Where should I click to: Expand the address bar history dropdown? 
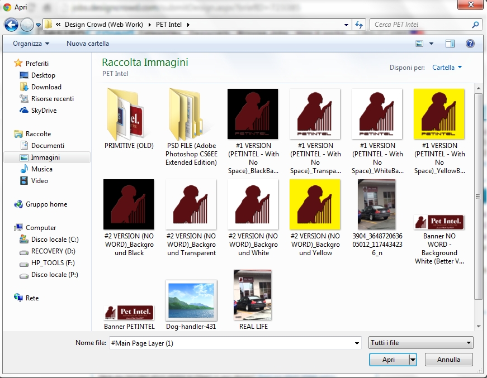click(346, 25)
